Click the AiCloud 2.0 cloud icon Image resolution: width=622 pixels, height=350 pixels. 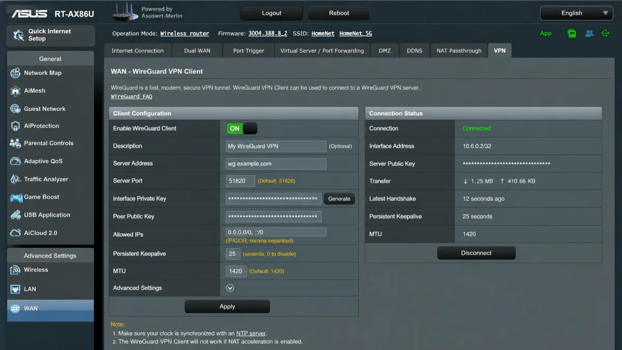(15, 233)
